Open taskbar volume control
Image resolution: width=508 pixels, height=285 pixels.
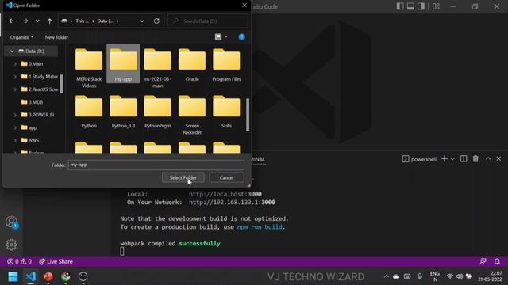tap(460, 276)
